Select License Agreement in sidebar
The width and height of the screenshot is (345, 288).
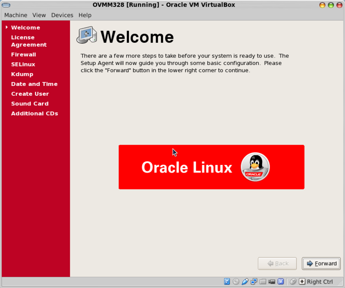point(29,41)
